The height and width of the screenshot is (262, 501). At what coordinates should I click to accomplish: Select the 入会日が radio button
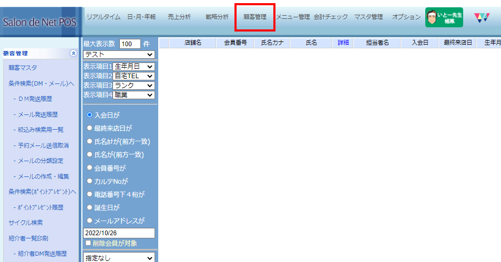[x=89, y=114]
